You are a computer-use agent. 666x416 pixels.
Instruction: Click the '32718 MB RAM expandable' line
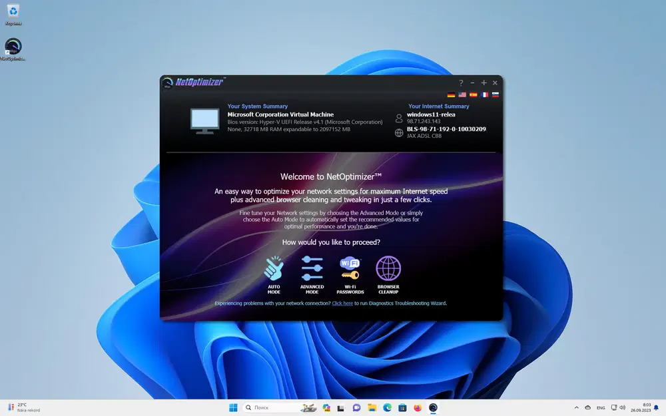point(289,129)
